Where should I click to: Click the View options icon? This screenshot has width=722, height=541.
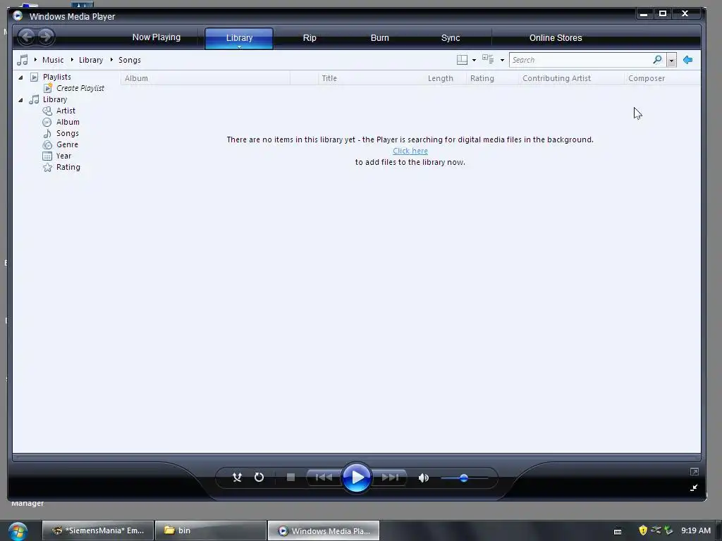(x=488, y=59)
